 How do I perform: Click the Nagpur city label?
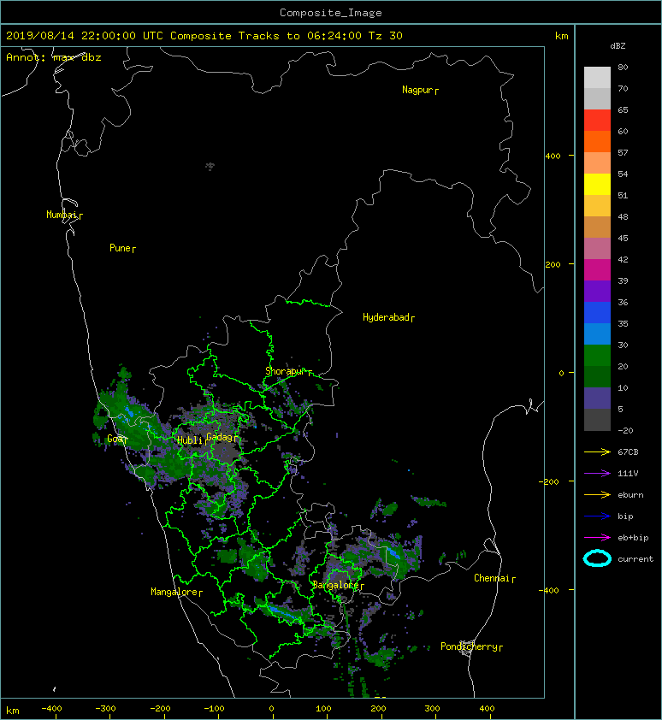click(x=417, y=90)
